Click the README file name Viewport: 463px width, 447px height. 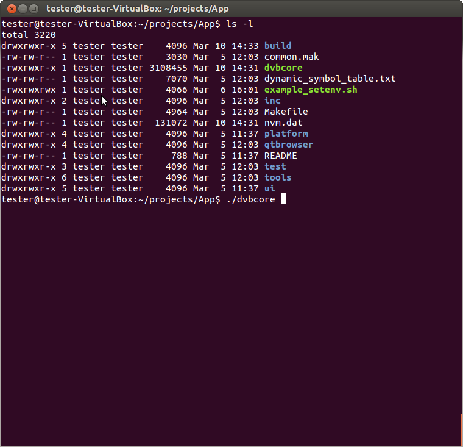tap(280, 156)
